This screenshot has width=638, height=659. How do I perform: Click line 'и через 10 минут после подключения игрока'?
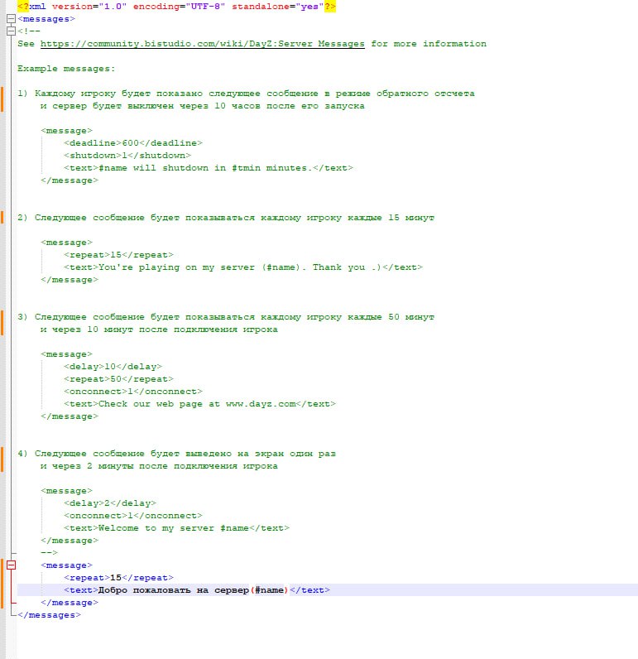coord(159,329)
